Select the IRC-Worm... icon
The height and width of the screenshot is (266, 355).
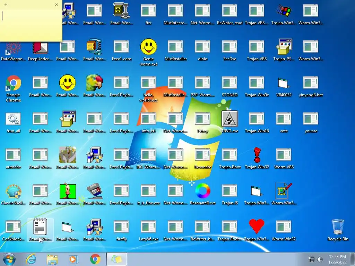click(148, 155)
